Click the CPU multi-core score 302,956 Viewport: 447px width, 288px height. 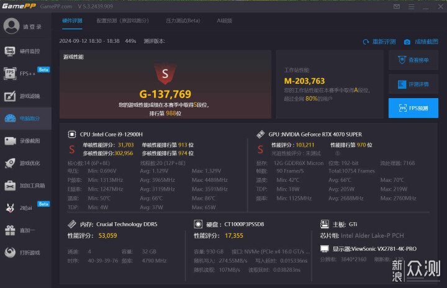124,153
